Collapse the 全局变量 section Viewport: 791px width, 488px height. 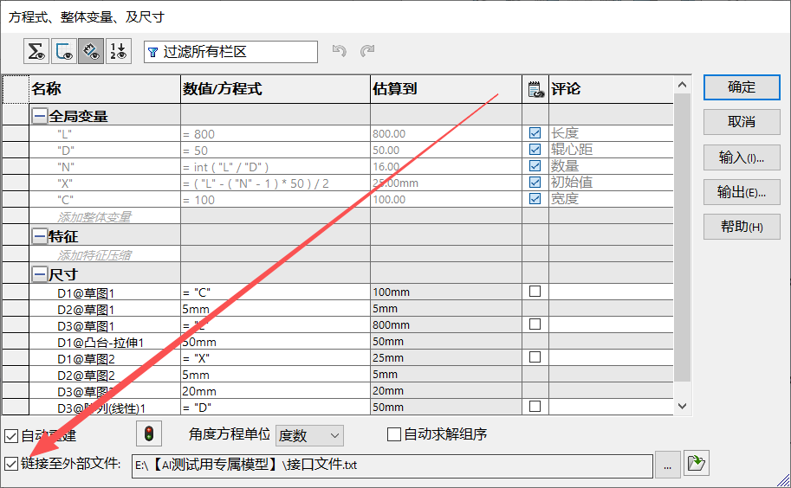tap(39, 116)
